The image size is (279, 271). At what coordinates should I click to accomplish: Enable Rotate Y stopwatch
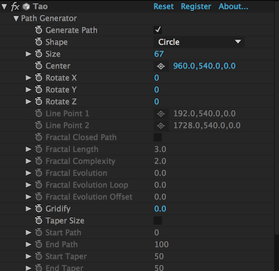tap(39, 90)
